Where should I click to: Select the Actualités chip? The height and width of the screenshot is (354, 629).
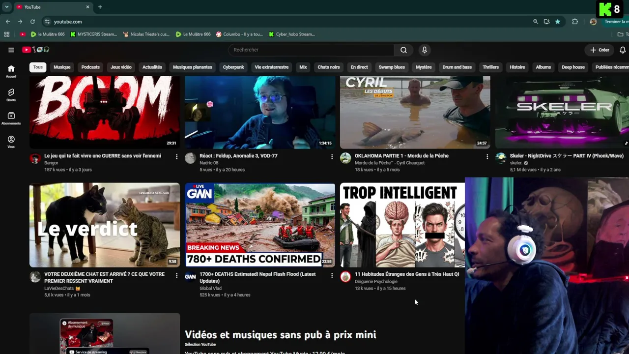(x=152, y=67)
